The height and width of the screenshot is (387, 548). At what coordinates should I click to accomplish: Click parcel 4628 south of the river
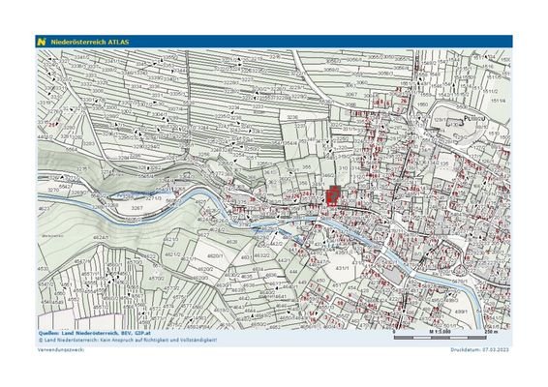pyautogui.click(x=232, y=242)
